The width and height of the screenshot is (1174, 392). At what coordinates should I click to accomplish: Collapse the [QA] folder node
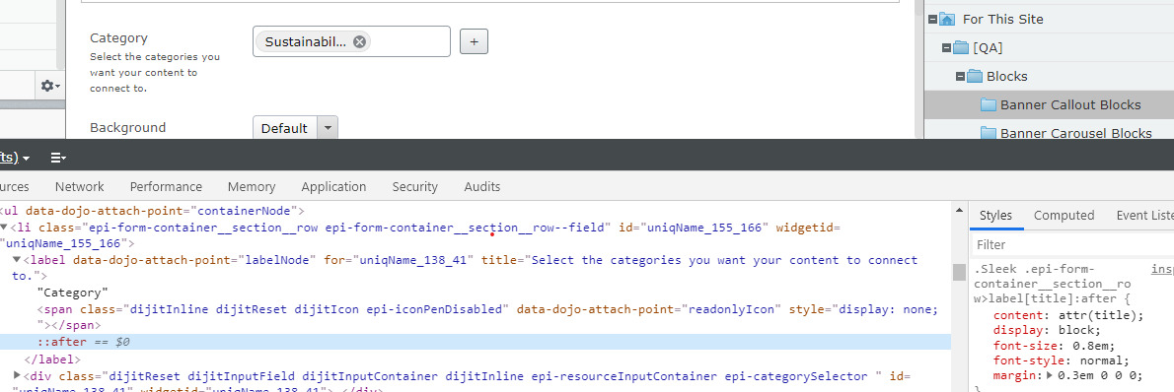[x=946, y=48]
